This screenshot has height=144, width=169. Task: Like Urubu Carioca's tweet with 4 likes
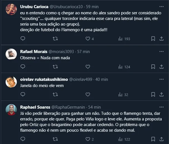88,39
